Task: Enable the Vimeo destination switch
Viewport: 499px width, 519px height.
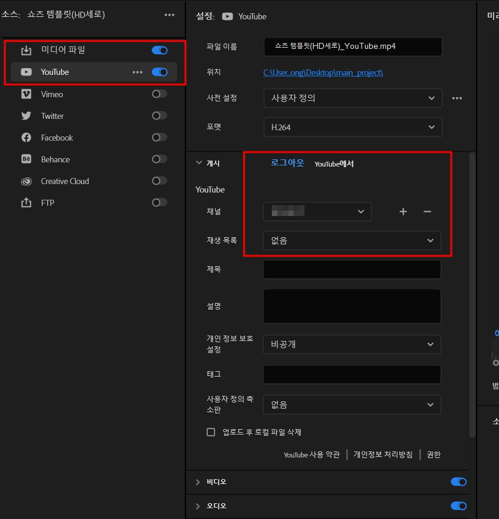Action: tap(159, 94)
